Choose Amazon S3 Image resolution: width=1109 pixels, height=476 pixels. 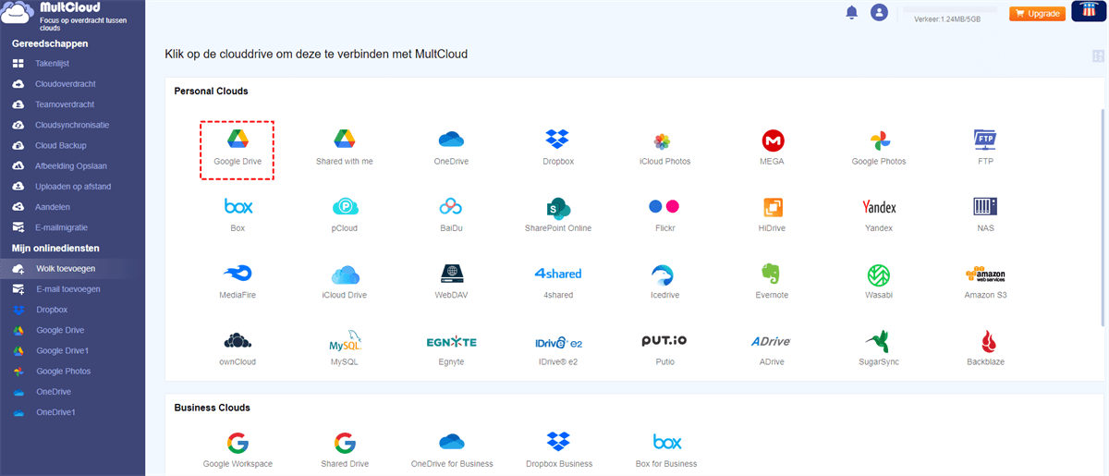pyautogui.click(x=986, y=282)
